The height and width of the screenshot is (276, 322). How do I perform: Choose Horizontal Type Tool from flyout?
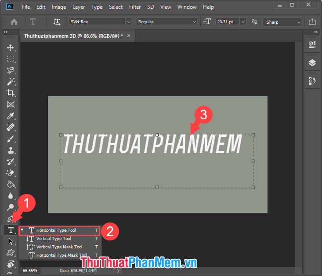(x=59, y=230)
